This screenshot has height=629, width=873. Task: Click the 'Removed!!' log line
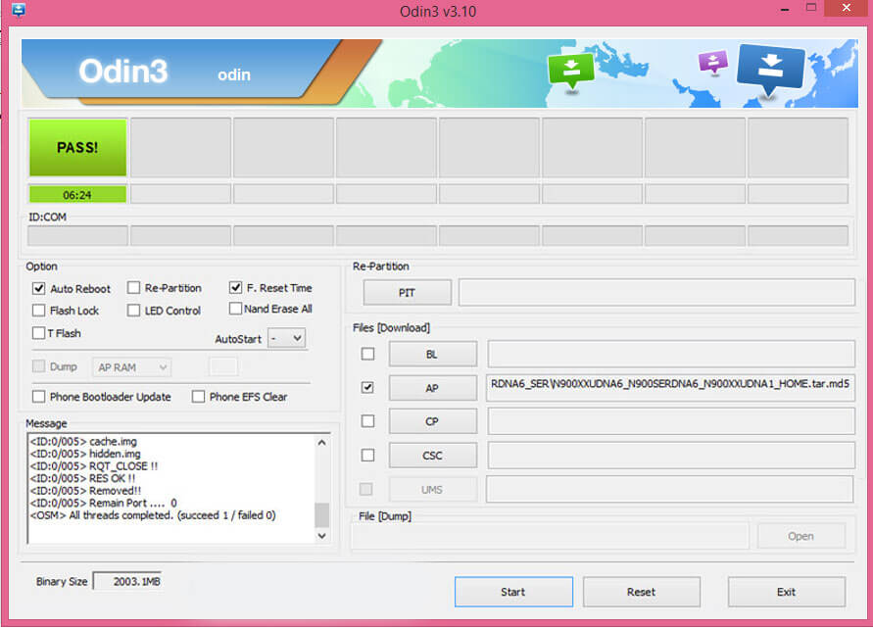pos(86,491)
